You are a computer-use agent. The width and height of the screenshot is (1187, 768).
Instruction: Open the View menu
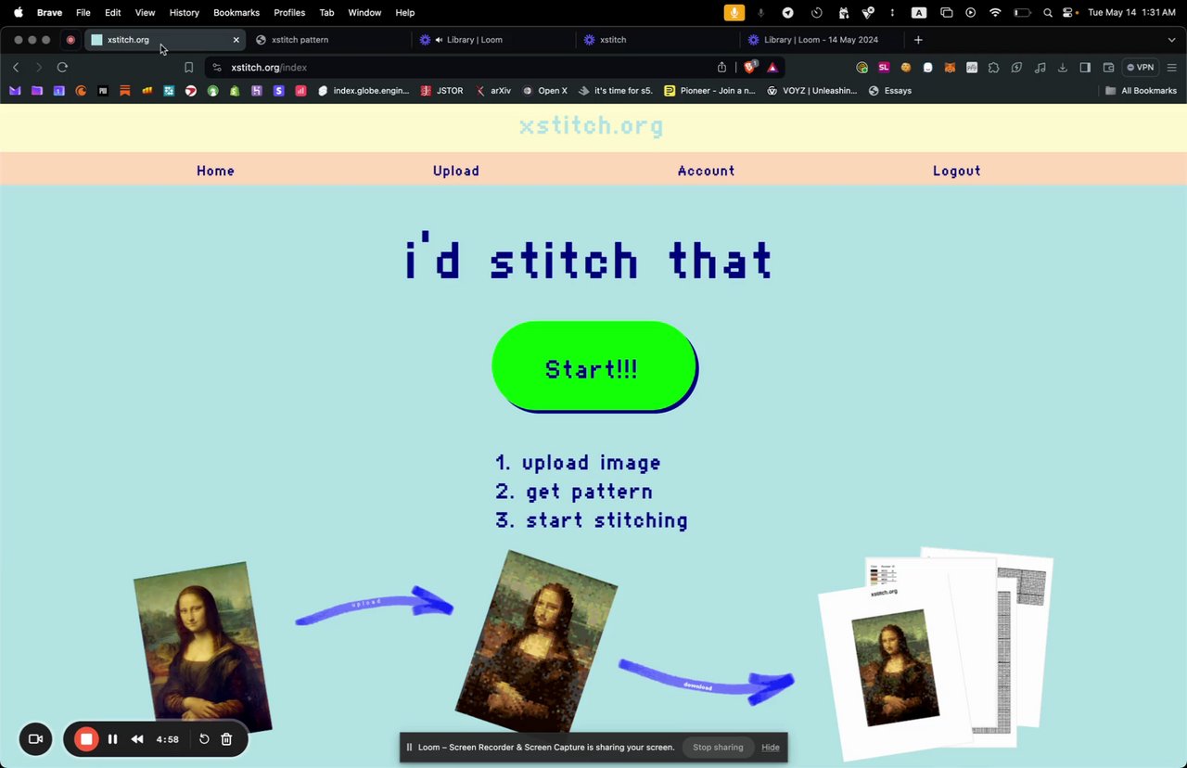(145, 13)
